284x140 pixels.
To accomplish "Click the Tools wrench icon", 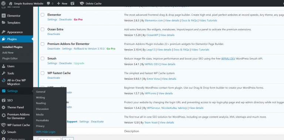I will (3, 73).
